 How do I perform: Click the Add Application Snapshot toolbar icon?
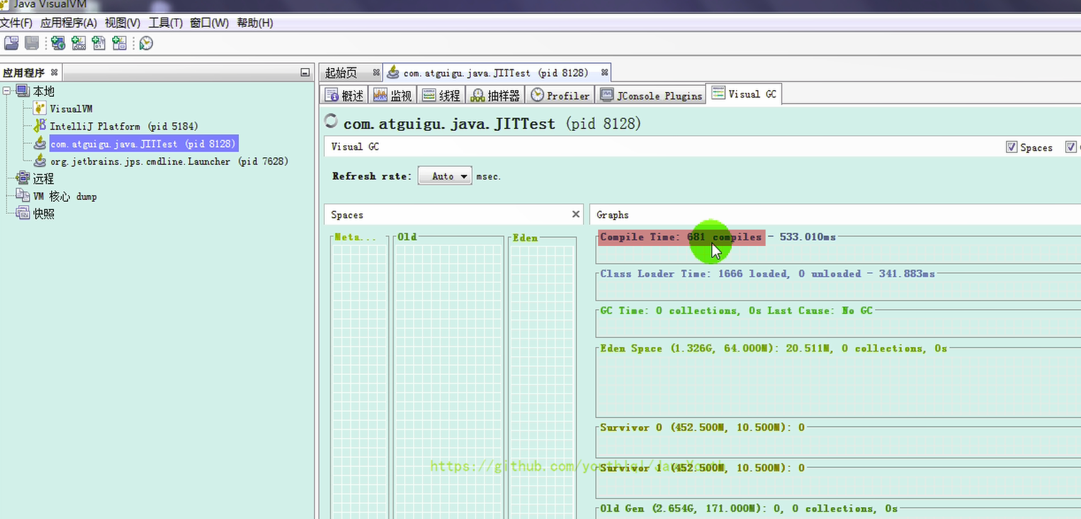tap(119, 43)
